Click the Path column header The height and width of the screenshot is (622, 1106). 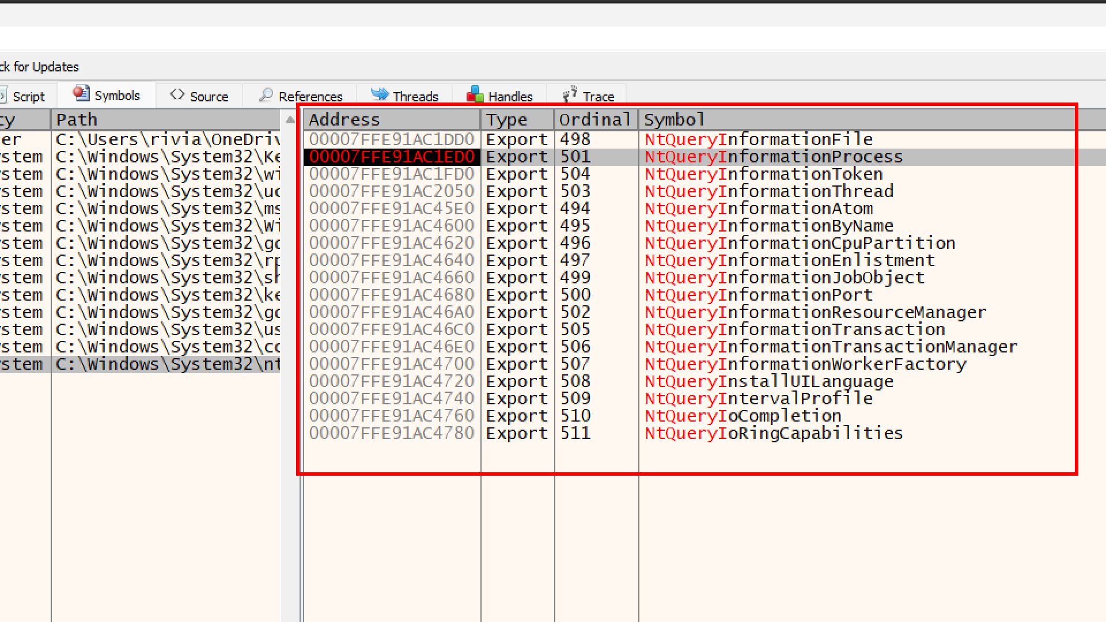pos(77,120)
